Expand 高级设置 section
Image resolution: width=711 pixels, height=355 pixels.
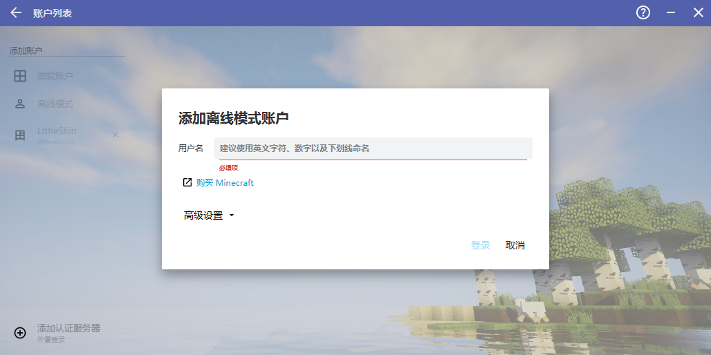[x=203, y=215]
